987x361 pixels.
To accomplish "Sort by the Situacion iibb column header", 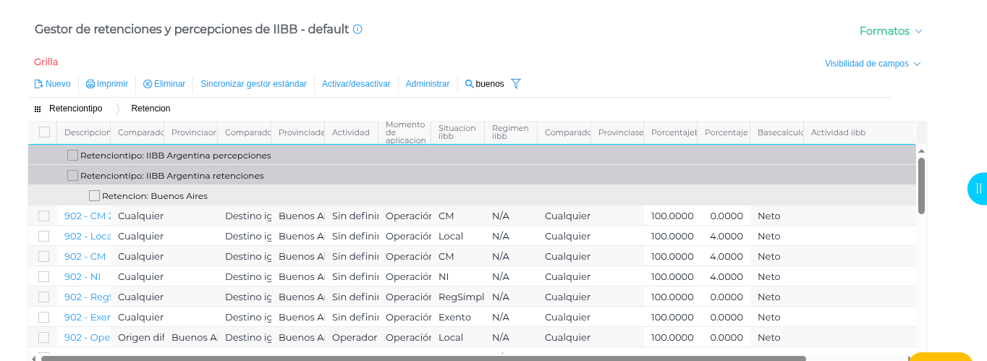I will tap(457, 132).
